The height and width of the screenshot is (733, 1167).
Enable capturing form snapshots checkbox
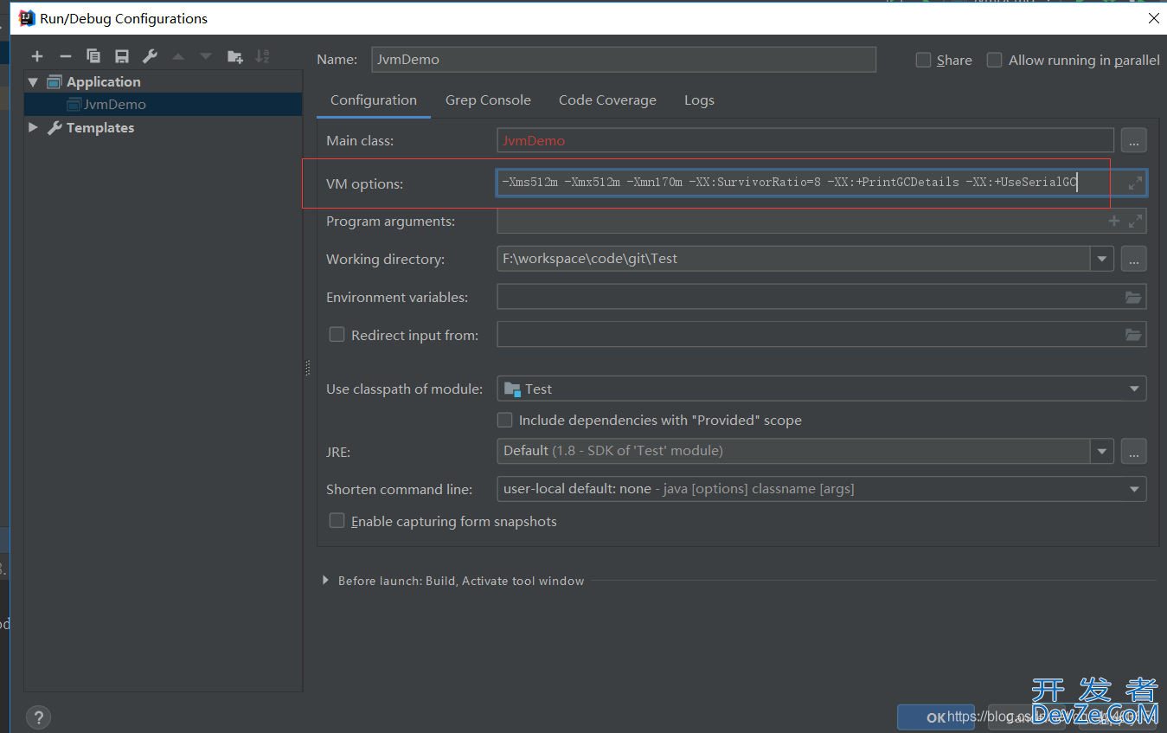tap(337, 521)
